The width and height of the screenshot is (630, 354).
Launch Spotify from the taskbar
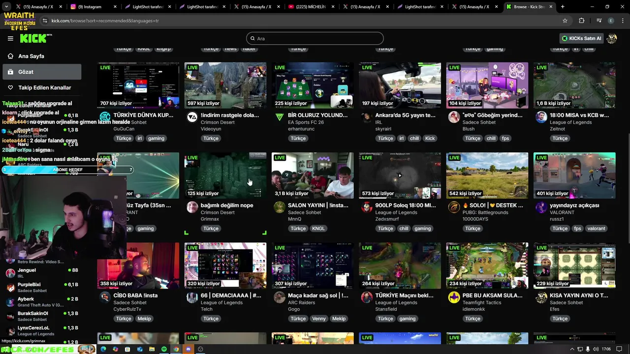tap(164, 349)
